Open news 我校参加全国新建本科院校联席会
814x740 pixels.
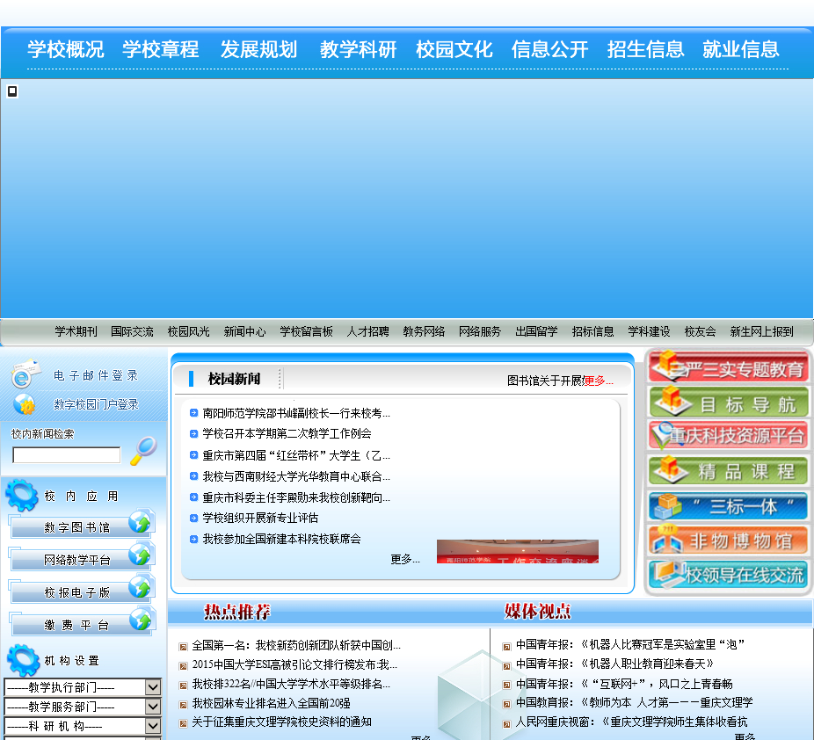[x=281, y=539]
